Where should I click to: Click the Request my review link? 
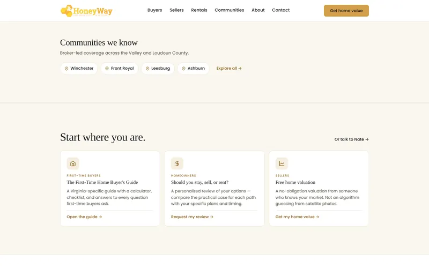click(192, 217)
